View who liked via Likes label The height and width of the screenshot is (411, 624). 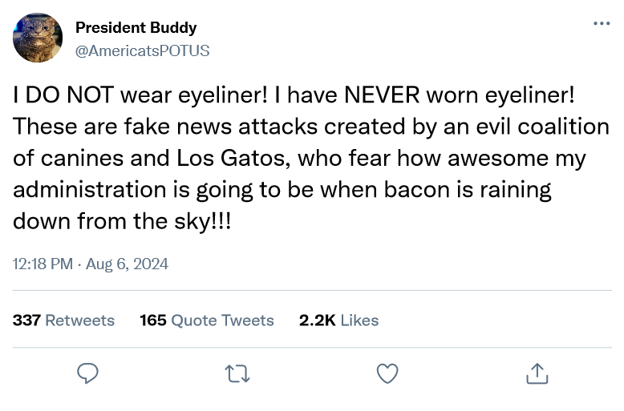tap(359, 320)
